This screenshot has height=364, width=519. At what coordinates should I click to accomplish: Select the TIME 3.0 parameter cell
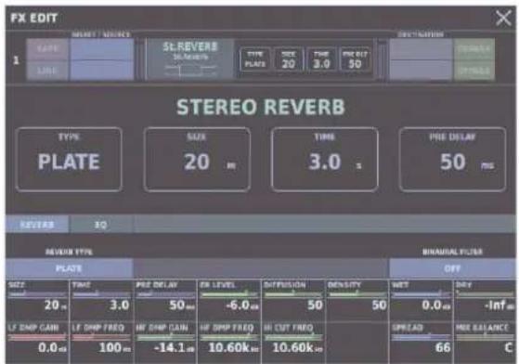click(x=101, y=300)
